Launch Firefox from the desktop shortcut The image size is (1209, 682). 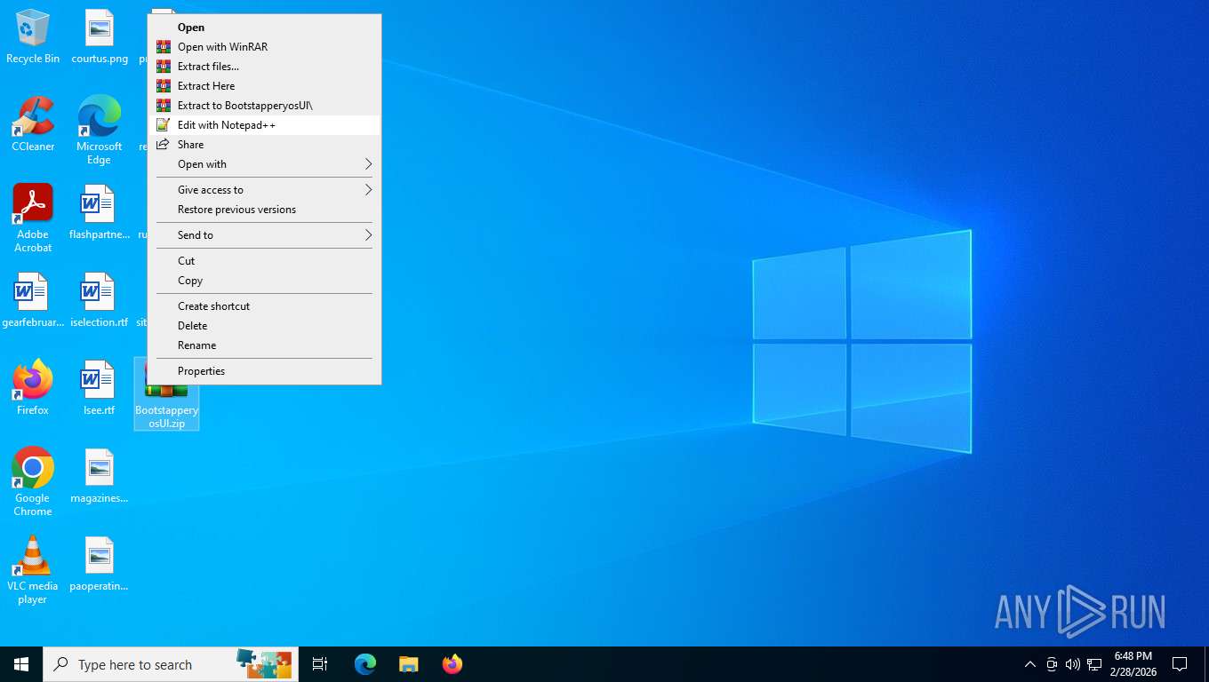pyautogui.click(x=33, y=388)
